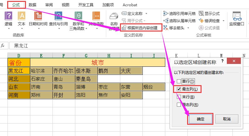Expand the Math & Trig (三角函数) dropdown arrow
This screenshot has height=136, width=249.
click(87, 29)
